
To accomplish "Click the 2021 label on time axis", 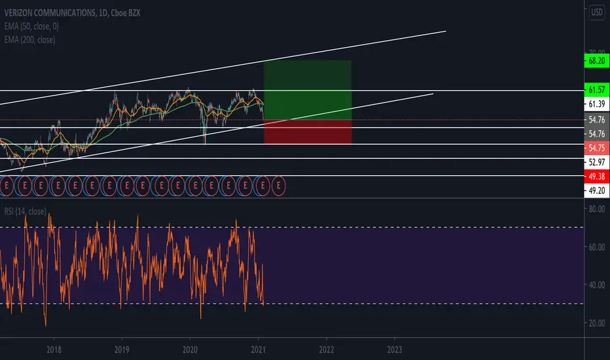I will pos(258,350).
